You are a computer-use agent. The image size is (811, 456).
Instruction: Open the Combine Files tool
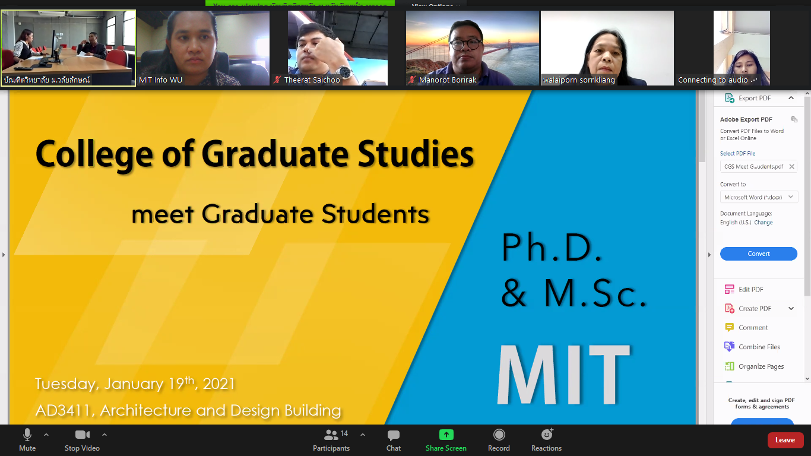[x=759, y=347]
